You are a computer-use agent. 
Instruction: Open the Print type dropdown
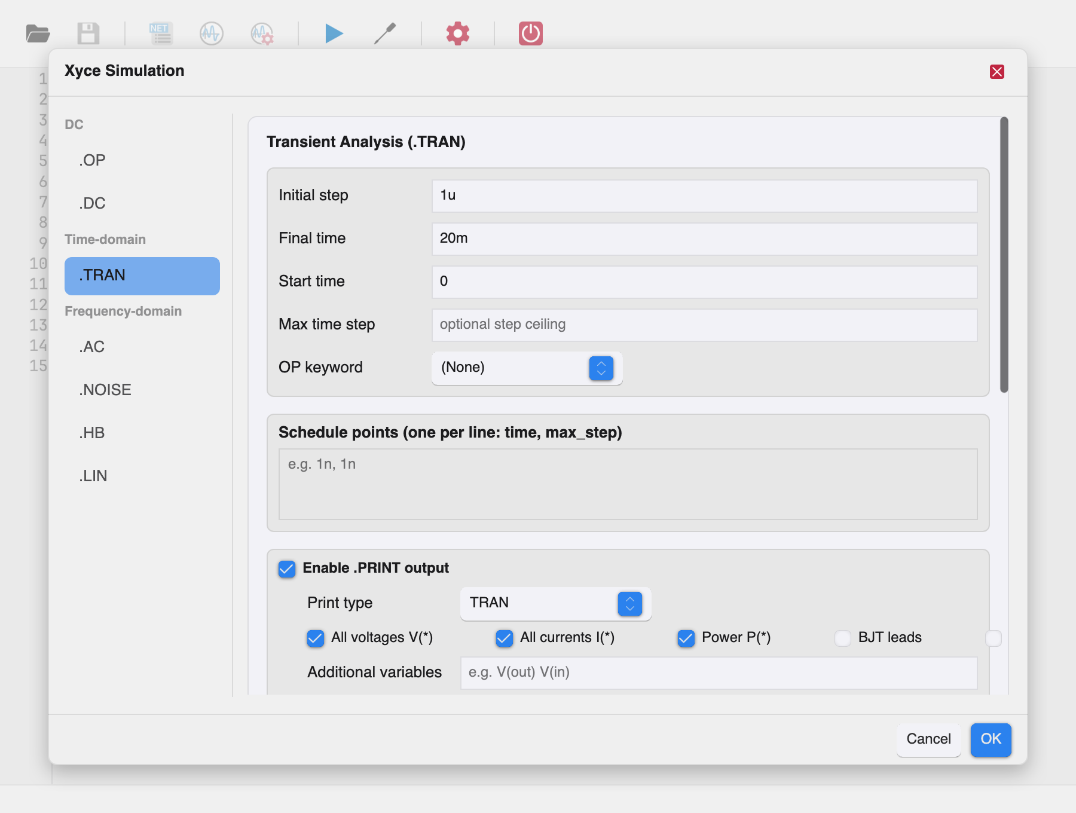(x=556, y=603)
